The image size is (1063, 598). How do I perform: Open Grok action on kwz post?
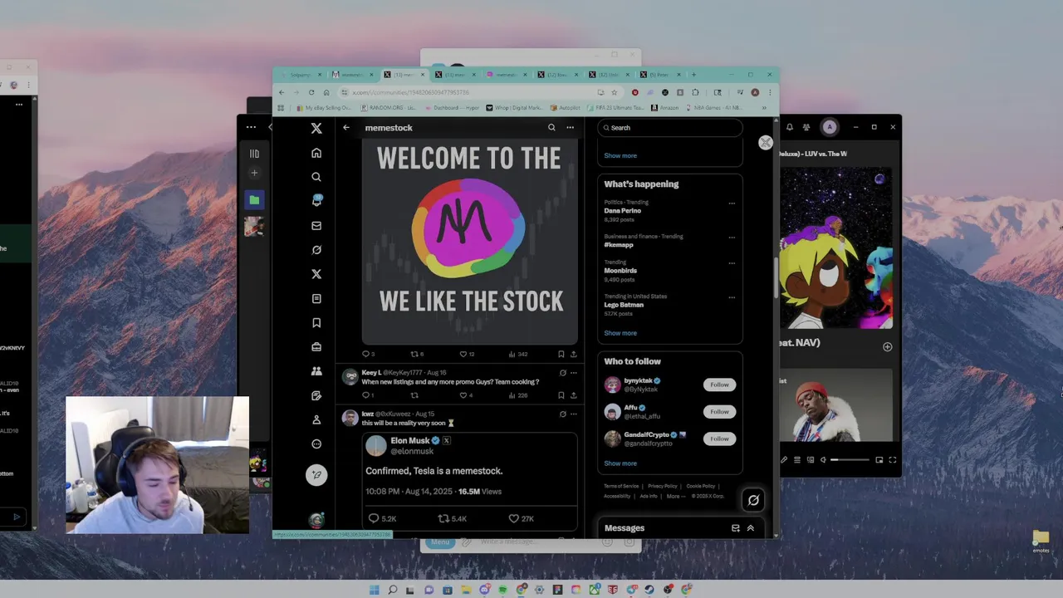point(562,414)
